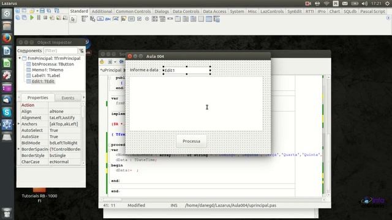Viewport: 392px width, 220px height.
Task: Pick the TGroupBox component in palette
Action: tap(178, 19)
